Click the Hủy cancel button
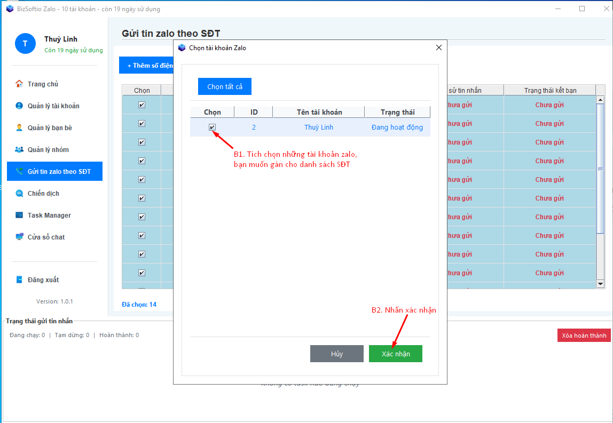The height and width of the screenshot is (423, 613). (x=336, y=354)
